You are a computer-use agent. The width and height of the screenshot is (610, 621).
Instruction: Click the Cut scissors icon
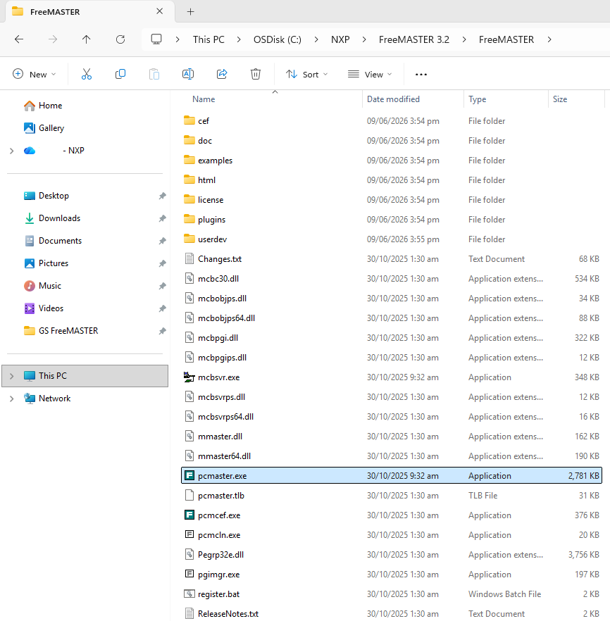[87, 74]
